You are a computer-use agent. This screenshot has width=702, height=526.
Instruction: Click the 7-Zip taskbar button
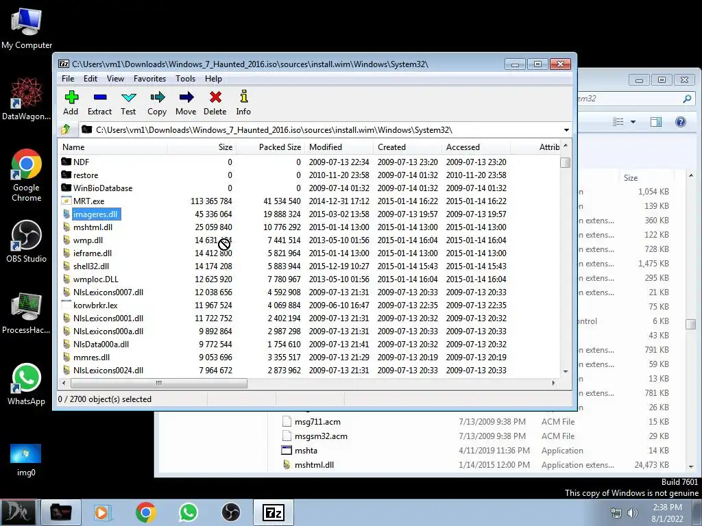(x=274, y=512)
